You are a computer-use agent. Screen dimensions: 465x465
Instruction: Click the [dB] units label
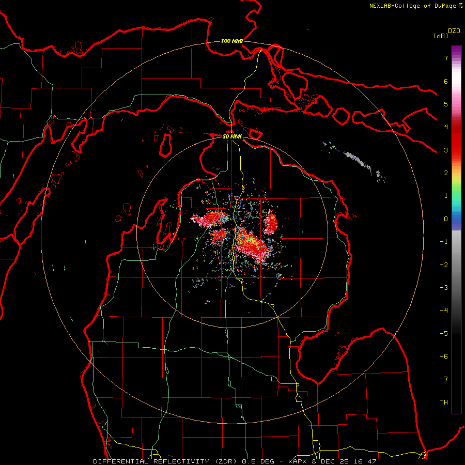[441, 36]
